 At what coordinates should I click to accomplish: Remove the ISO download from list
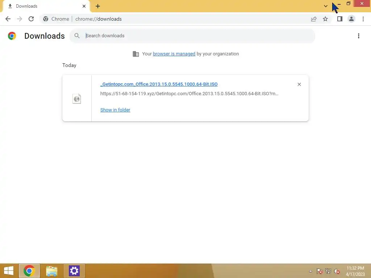click(299, 84)
